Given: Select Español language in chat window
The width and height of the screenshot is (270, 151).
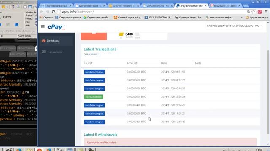Looking at the screenshot, I should click(16, 134).
